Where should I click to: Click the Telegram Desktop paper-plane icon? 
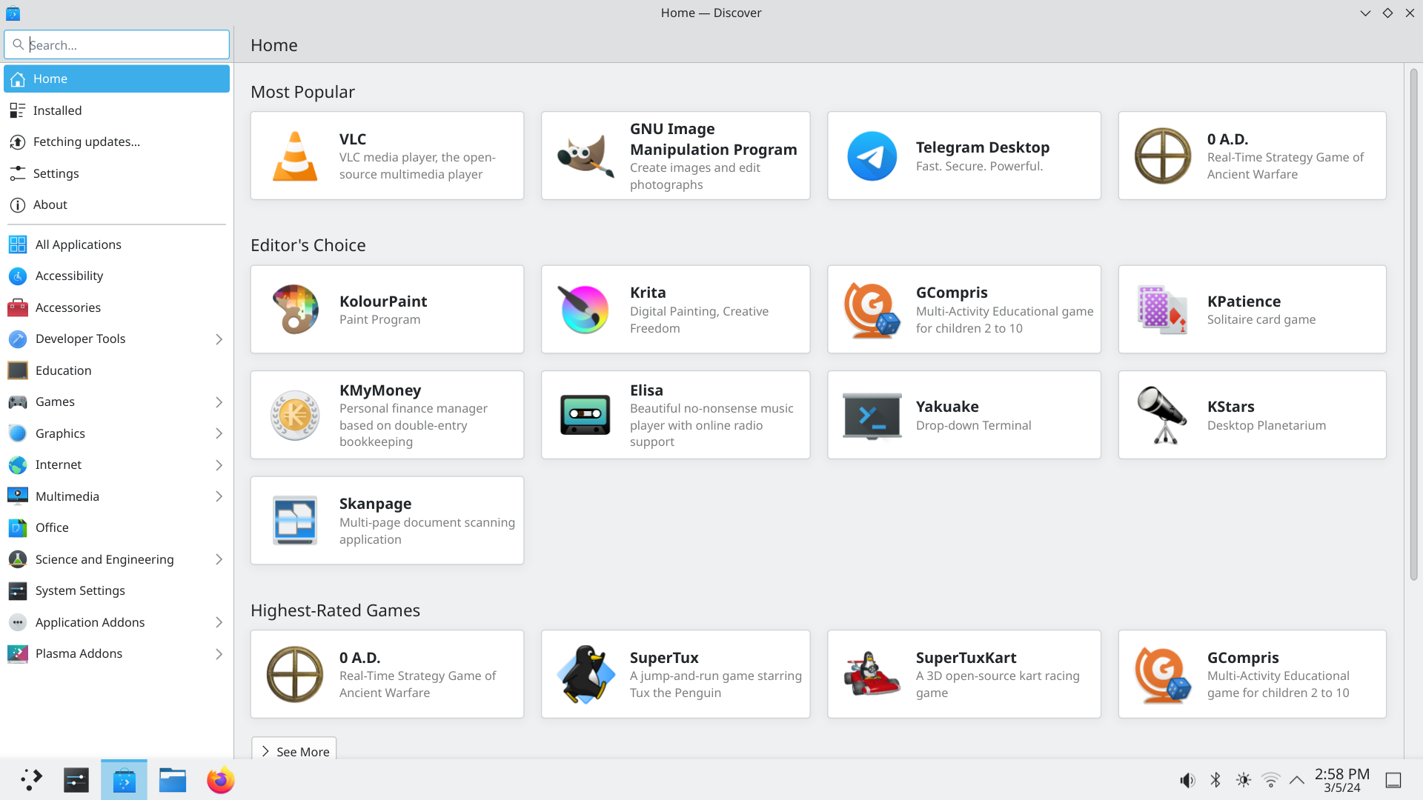(872, 156)
